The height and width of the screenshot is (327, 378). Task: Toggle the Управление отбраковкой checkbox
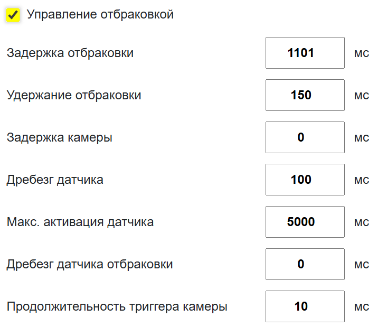click(13, 15)
